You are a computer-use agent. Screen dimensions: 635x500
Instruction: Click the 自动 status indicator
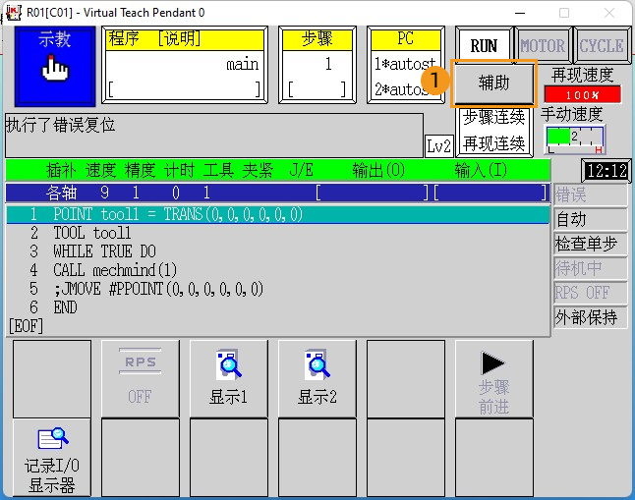tap(590, 219)
